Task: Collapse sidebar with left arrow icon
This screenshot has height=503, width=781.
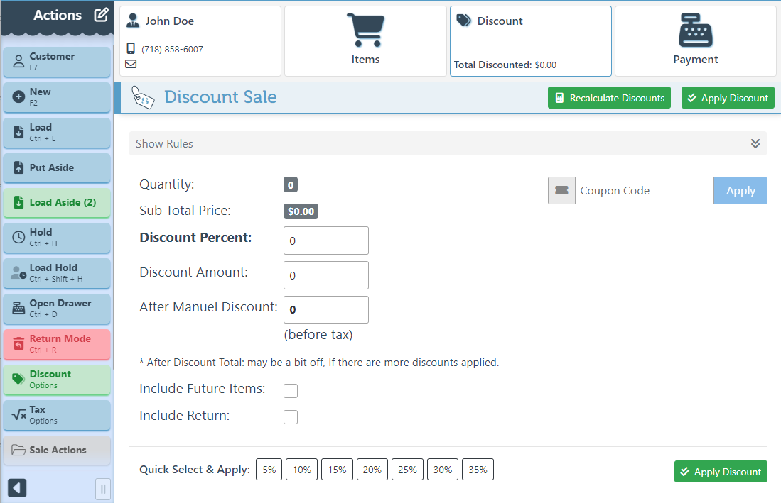Action: (x=17, y=487)
